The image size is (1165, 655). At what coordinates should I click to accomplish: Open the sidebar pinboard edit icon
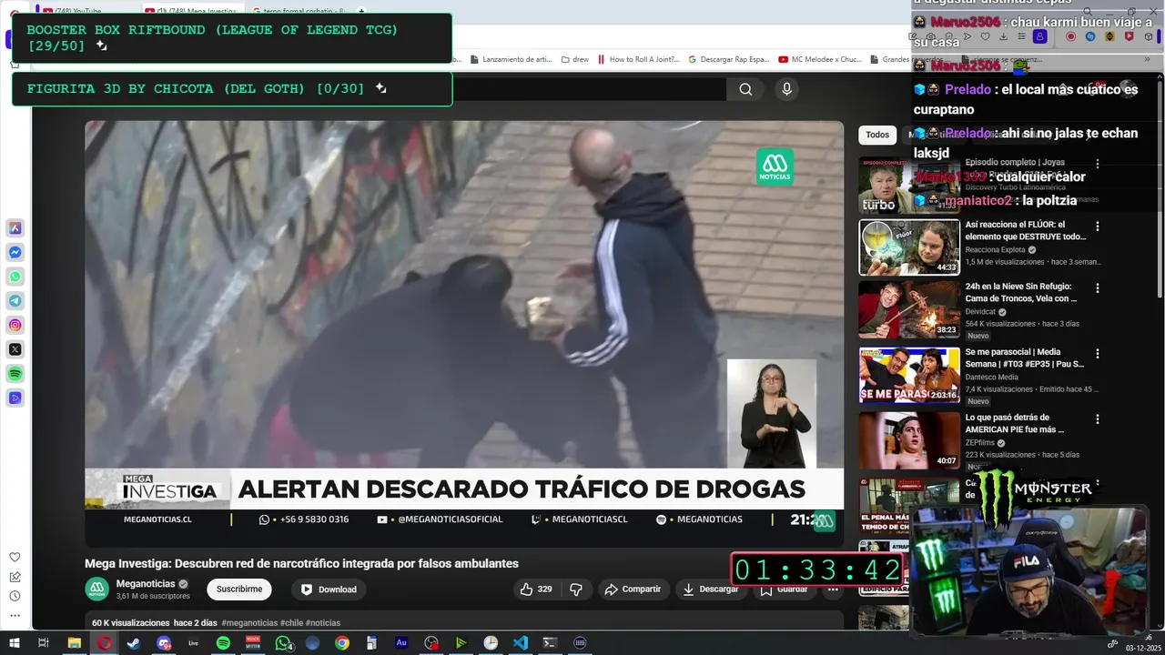coord(15,576)
